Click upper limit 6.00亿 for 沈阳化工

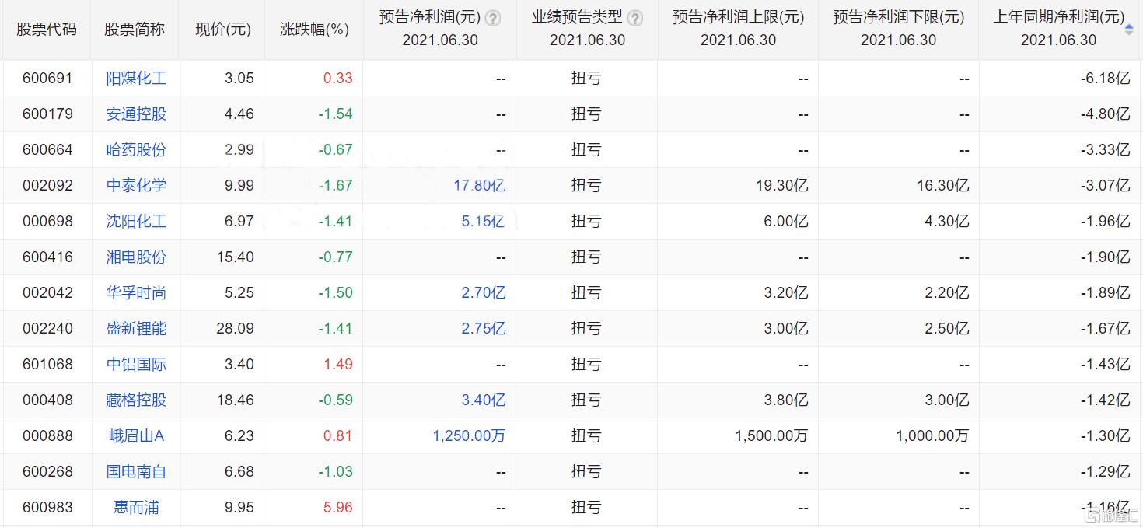click(x=785, y=221)
